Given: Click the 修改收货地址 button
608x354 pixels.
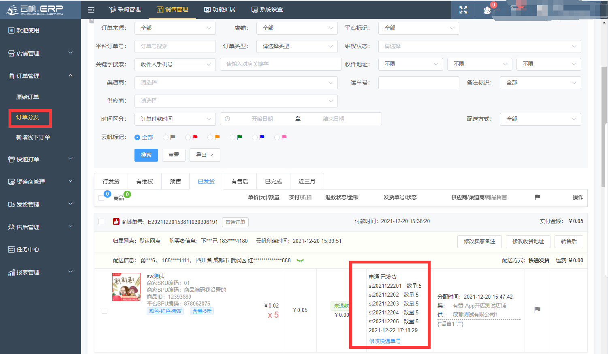Looking at the screenshot, I should (x=528, y=241).
